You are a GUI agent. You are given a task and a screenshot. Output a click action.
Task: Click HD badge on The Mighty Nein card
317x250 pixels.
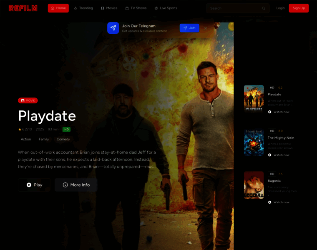tap(272, 131)
